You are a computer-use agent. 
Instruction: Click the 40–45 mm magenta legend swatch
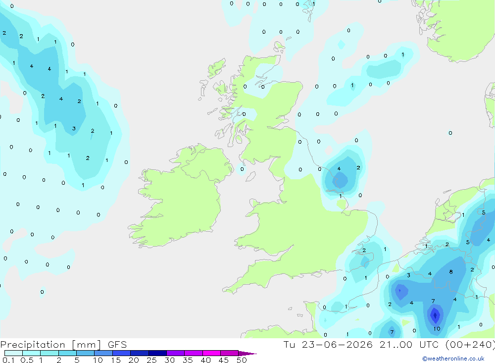pos(211,353)
